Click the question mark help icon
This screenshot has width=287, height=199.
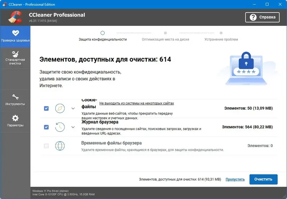253,17
